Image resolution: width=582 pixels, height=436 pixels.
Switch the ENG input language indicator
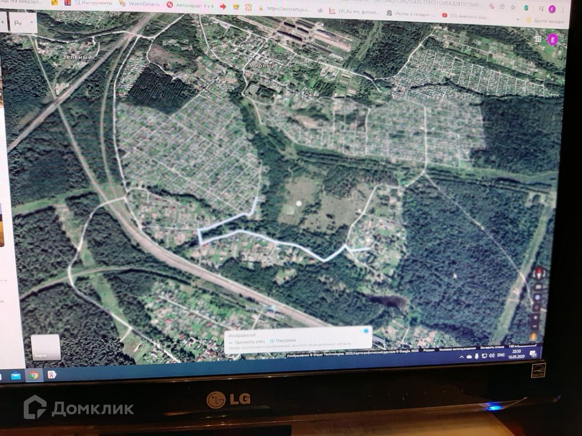(x=501, y=355)
